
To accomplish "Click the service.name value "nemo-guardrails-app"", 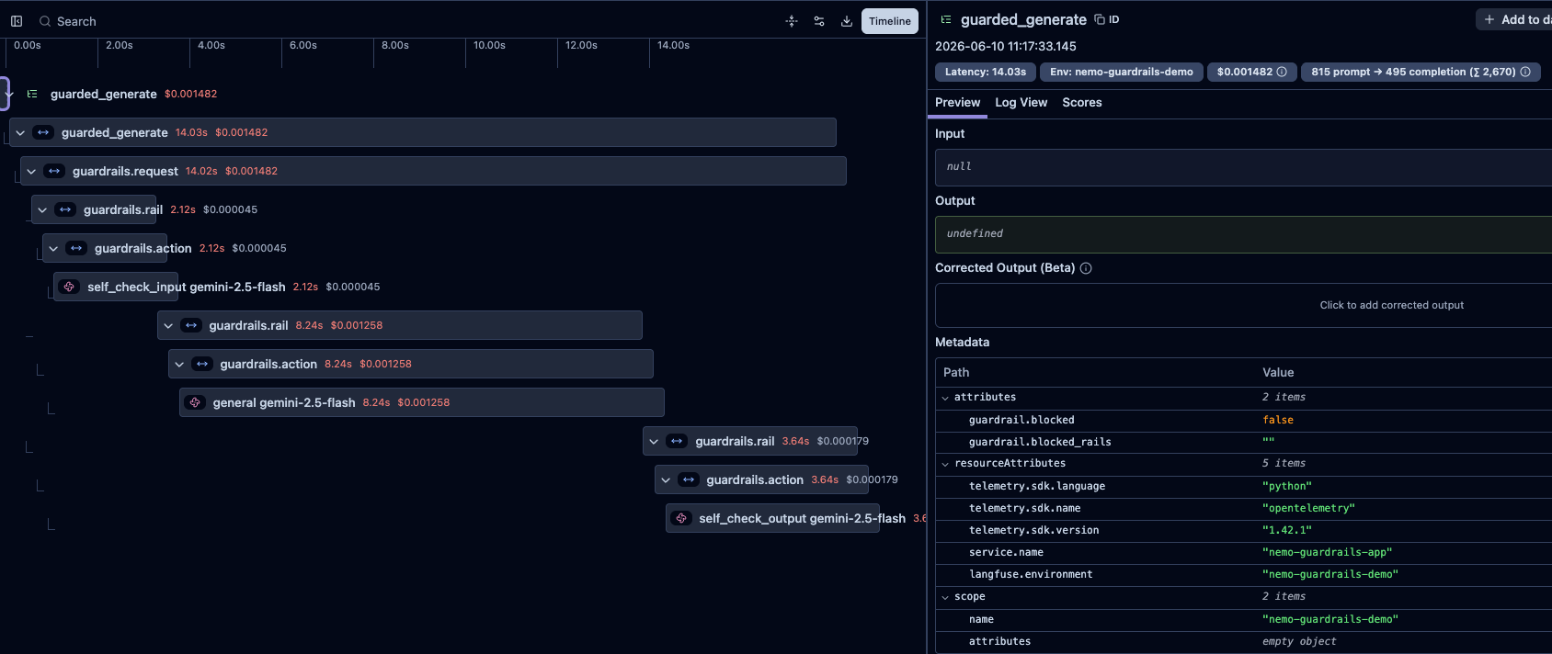I will tap(1328, 552).
